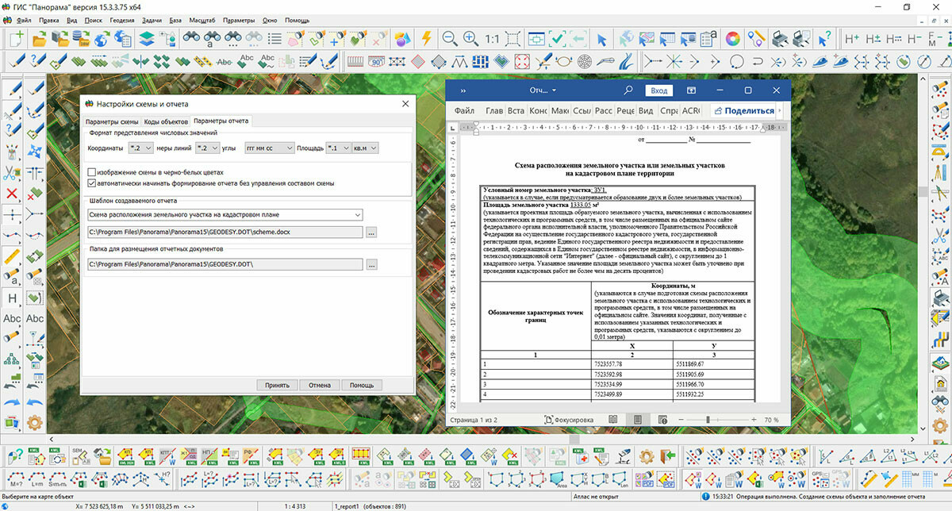Click the 1:1 scale toolbar icon

492,37
